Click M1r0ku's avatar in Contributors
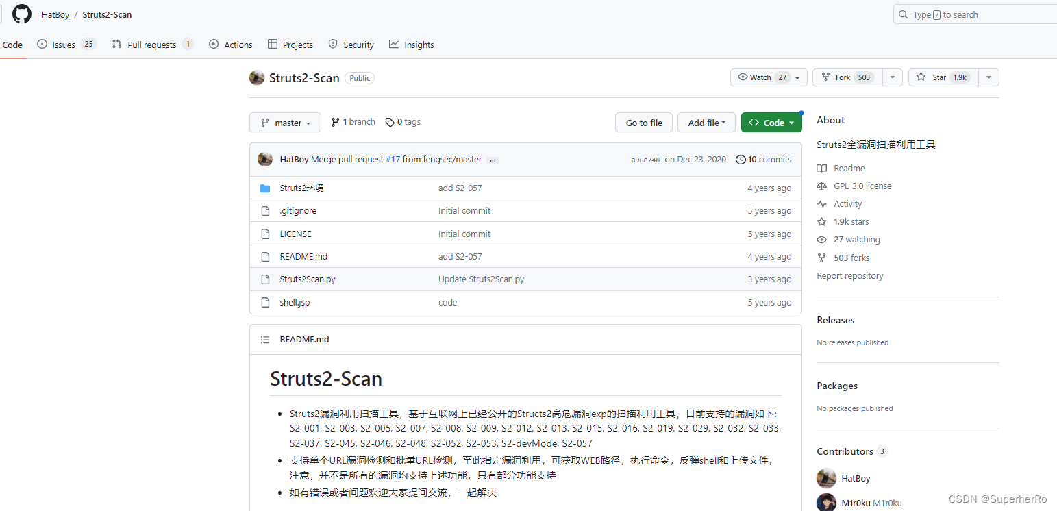Screen dimensions: 1057x511 tap(826, 502)
